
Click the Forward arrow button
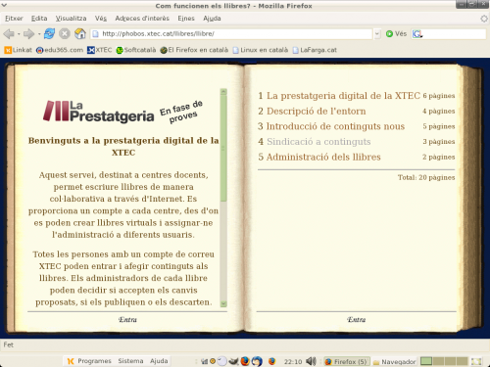coord(28,33)
